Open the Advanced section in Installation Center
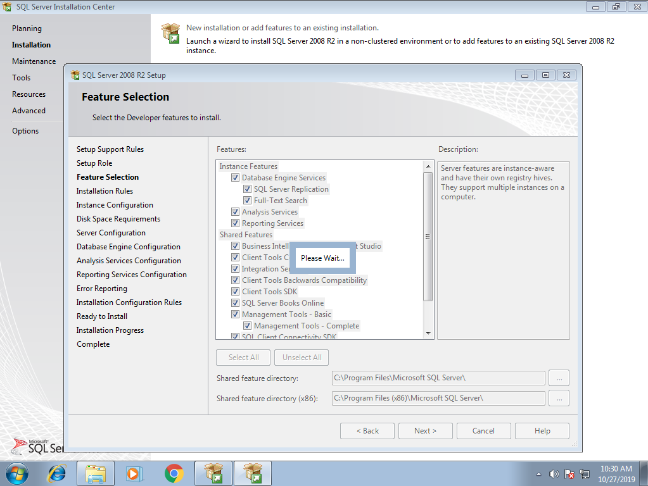 tap(29, 111)
